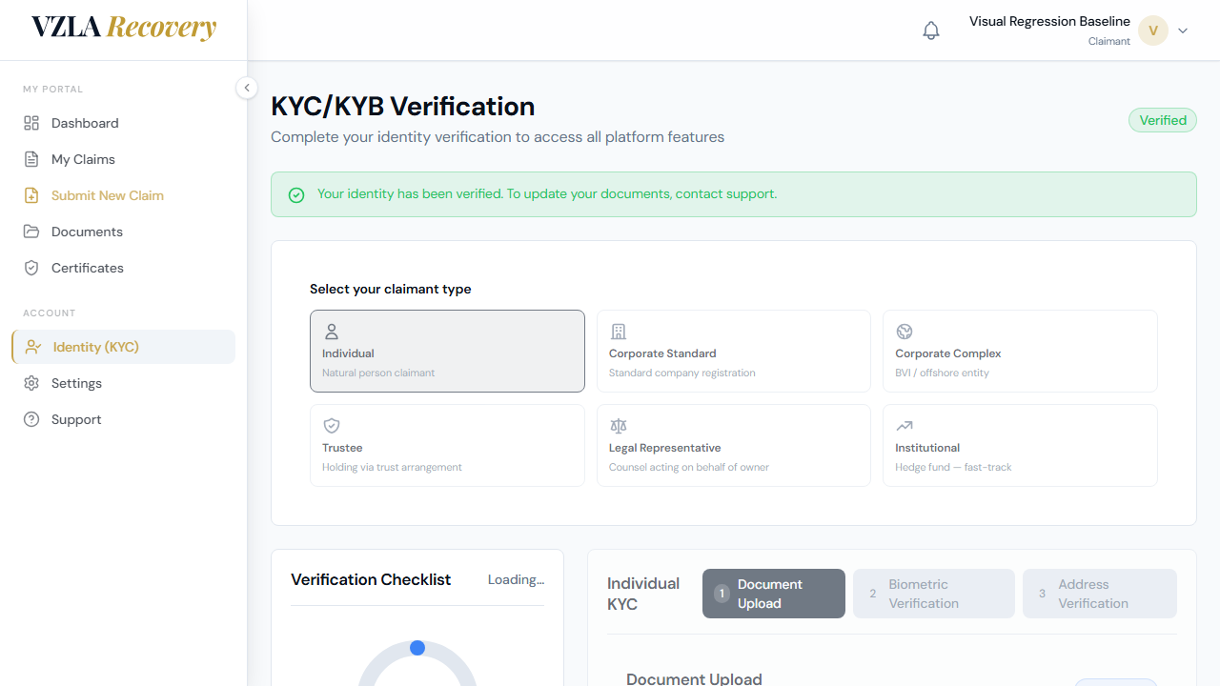
Task: Click 'Select your claimant type' label
Action: [x=391, y=289]
